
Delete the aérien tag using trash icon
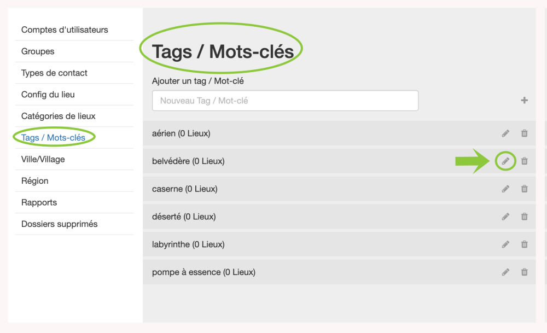(524, 133)
